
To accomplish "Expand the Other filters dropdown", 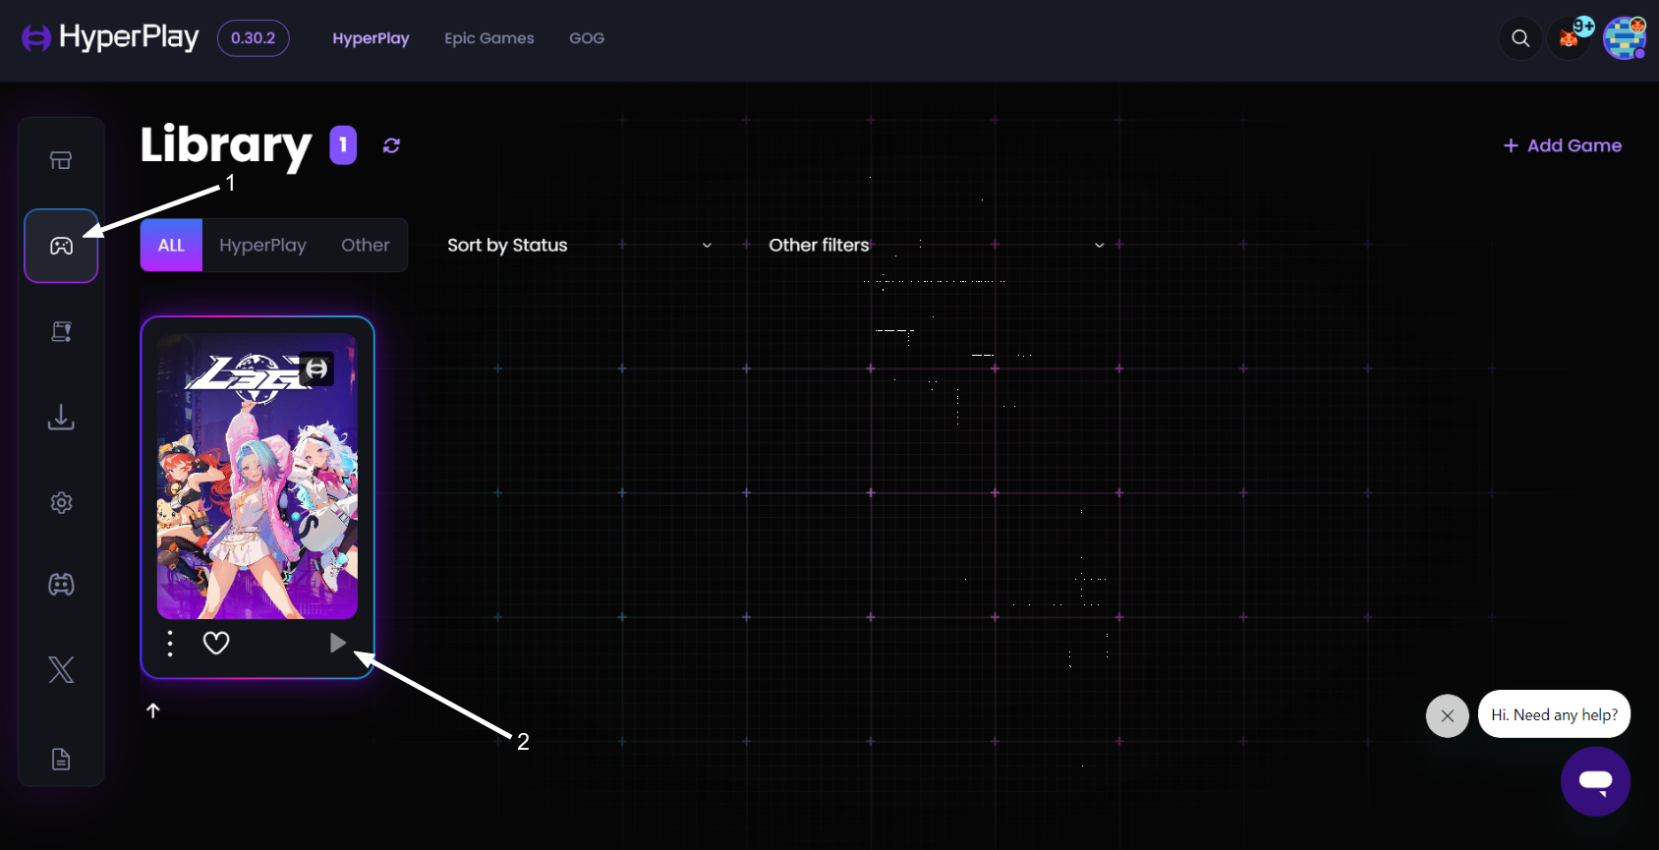I will [x=937, y=245].
